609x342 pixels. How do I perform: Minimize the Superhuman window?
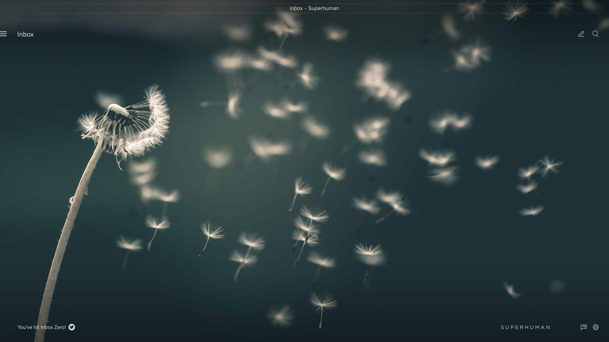[x=16, y=8]
